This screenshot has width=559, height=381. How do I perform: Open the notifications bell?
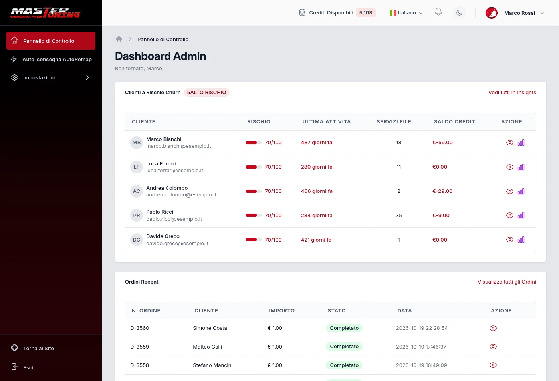(x=438, y=12)
